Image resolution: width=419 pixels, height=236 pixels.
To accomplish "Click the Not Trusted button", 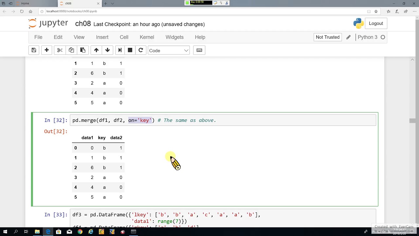I will (x=328, y=37).
